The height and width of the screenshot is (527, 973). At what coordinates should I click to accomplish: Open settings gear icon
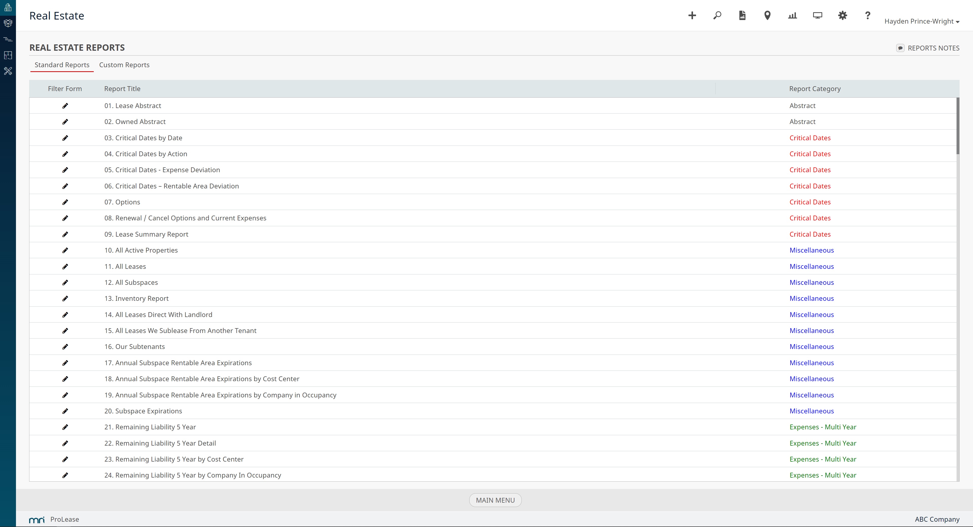point(842,15)
